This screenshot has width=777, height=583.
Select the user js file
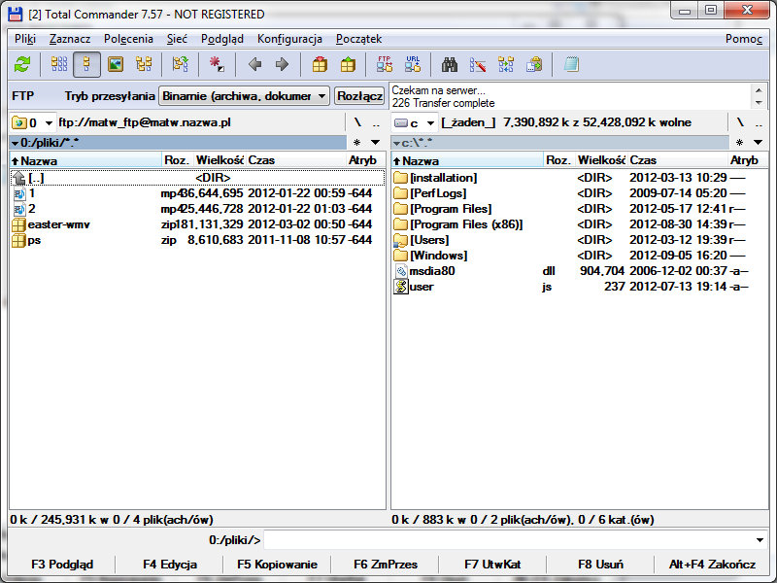click(x=579, y=287)
